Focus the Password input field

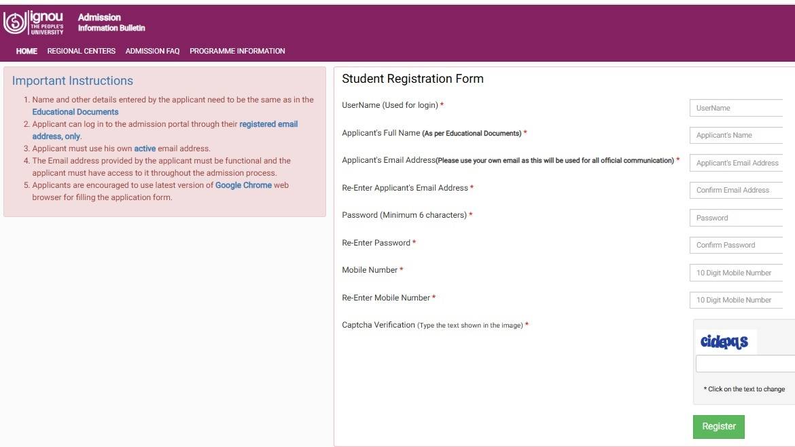737,218
